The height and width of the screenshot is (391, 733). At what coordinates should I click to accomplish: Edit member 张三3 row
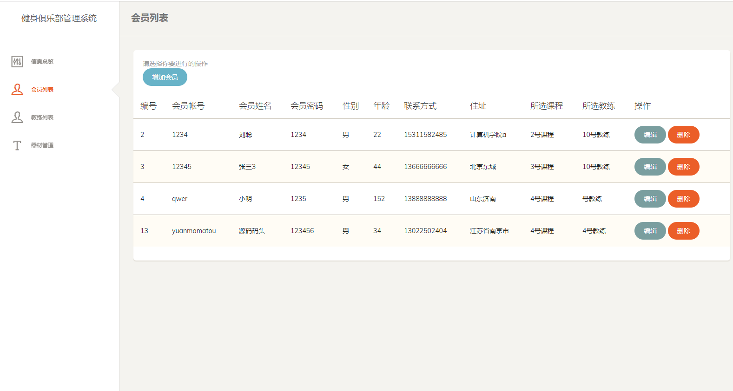tap(650, 167)
